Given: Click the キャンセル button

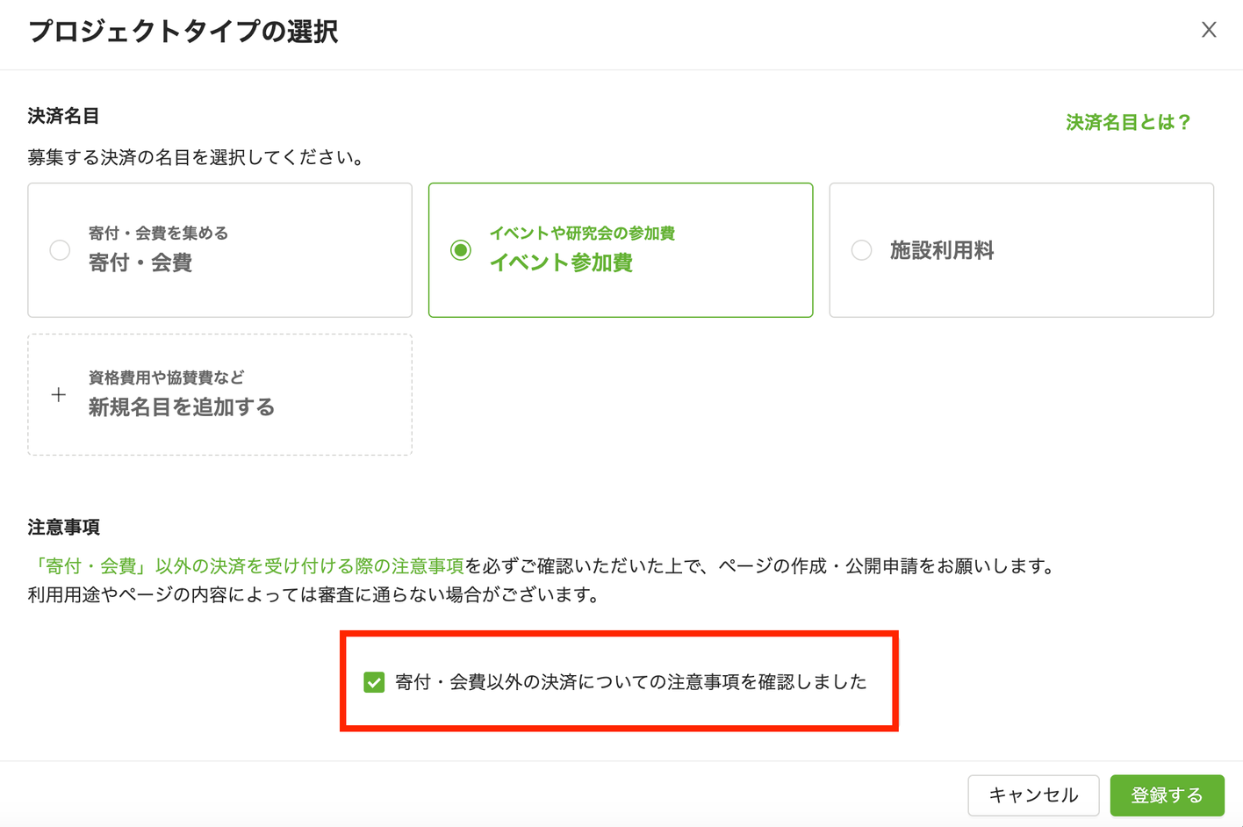Looking at the screenshot, I should point(1033,795).
